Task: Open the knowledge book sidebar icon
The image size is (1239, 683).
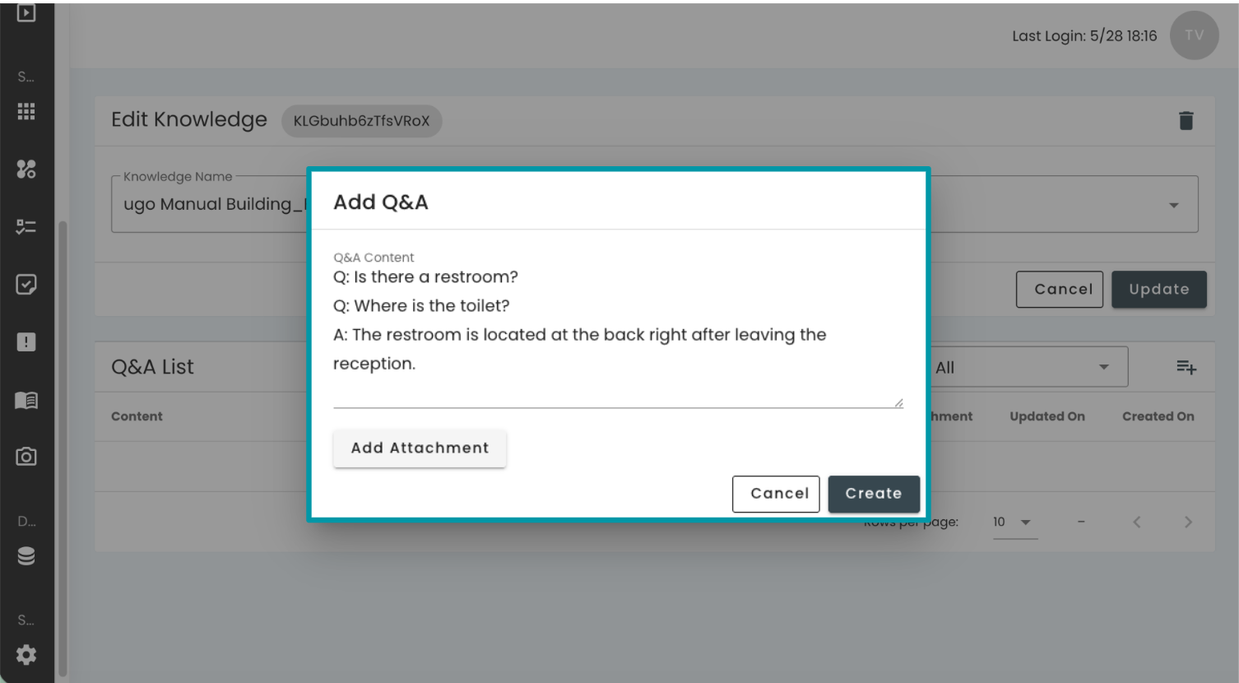Action: click(x=26, y=400)
